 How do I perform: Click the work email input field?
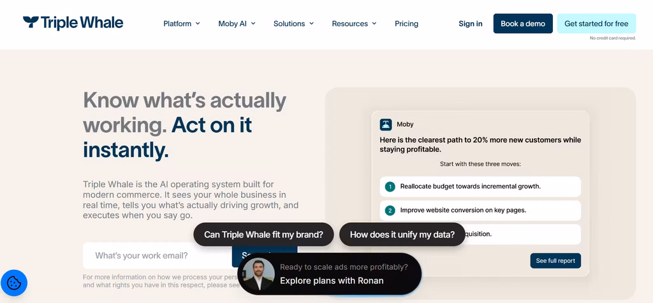pos(158,256)
